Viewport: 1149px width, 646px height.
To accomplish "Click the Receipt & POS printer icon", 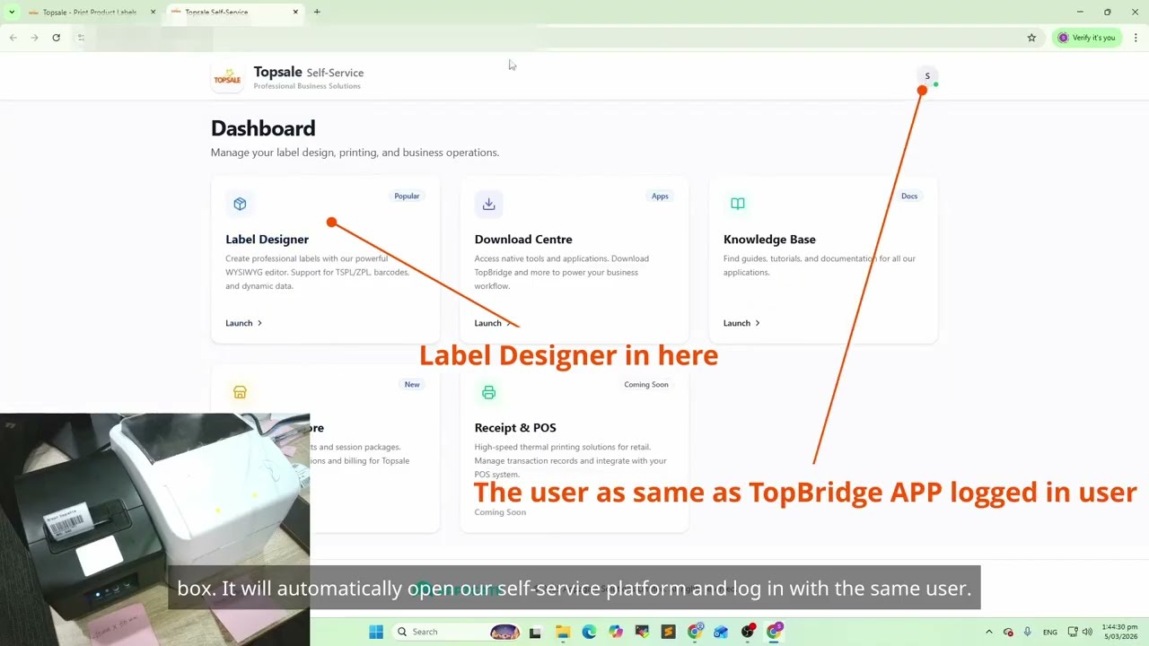I will coord(488,392).
